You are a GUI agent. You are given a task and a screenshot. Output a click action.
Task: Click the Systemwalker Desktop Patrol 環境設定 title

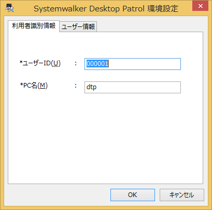click(x=106, y=9)
